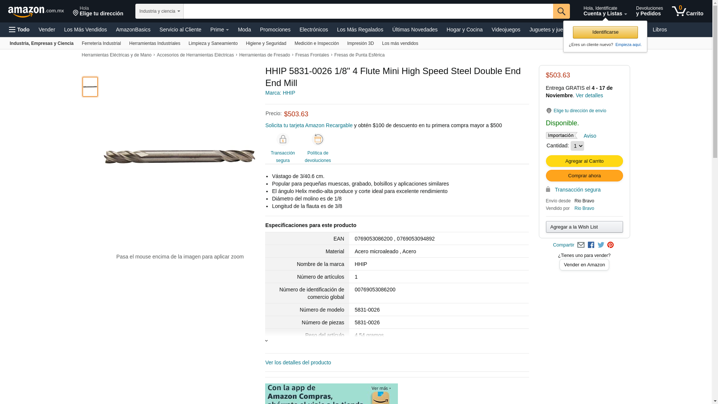The image size is (718, 404).
Task: Select the end mill product thumbnail
Action: click(90, 87)
